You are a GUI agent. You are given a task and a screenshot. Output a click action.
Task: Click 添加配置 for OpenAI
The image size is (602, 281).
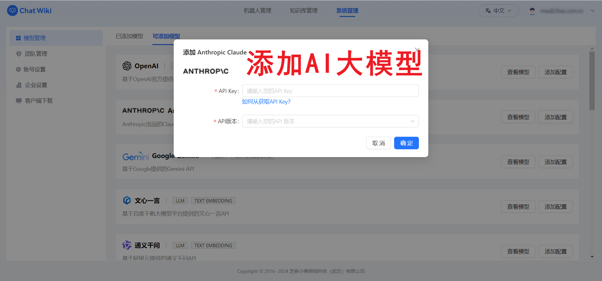pos(556,72)
